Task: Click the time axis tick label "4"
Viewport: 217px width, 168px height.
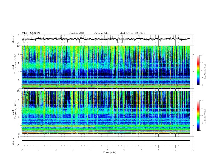Action: click(90, 150)
